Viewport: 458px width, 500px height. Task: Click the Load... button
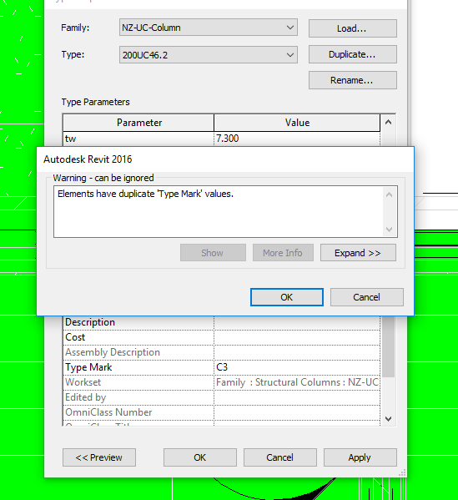point(353,28)
